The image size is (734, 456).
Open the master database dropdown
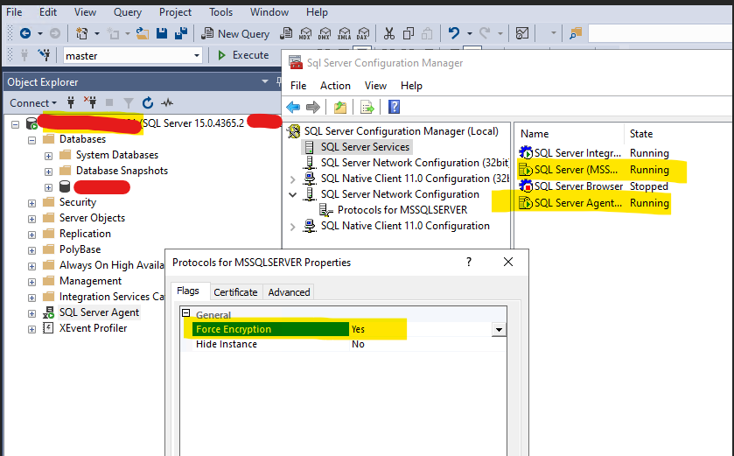coord(197,56)
